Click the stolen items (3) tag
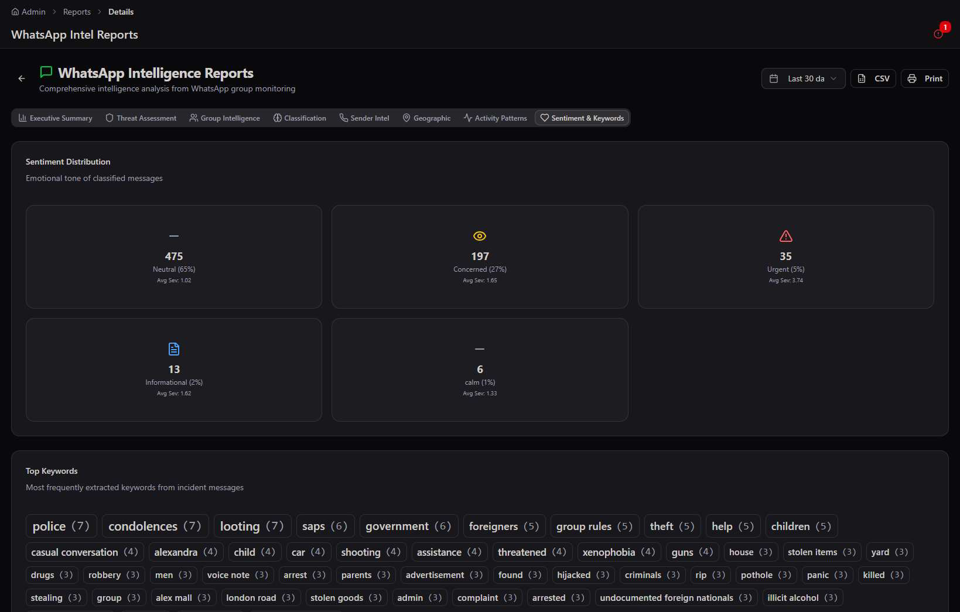The image size is (960, 612). point(822,552)
